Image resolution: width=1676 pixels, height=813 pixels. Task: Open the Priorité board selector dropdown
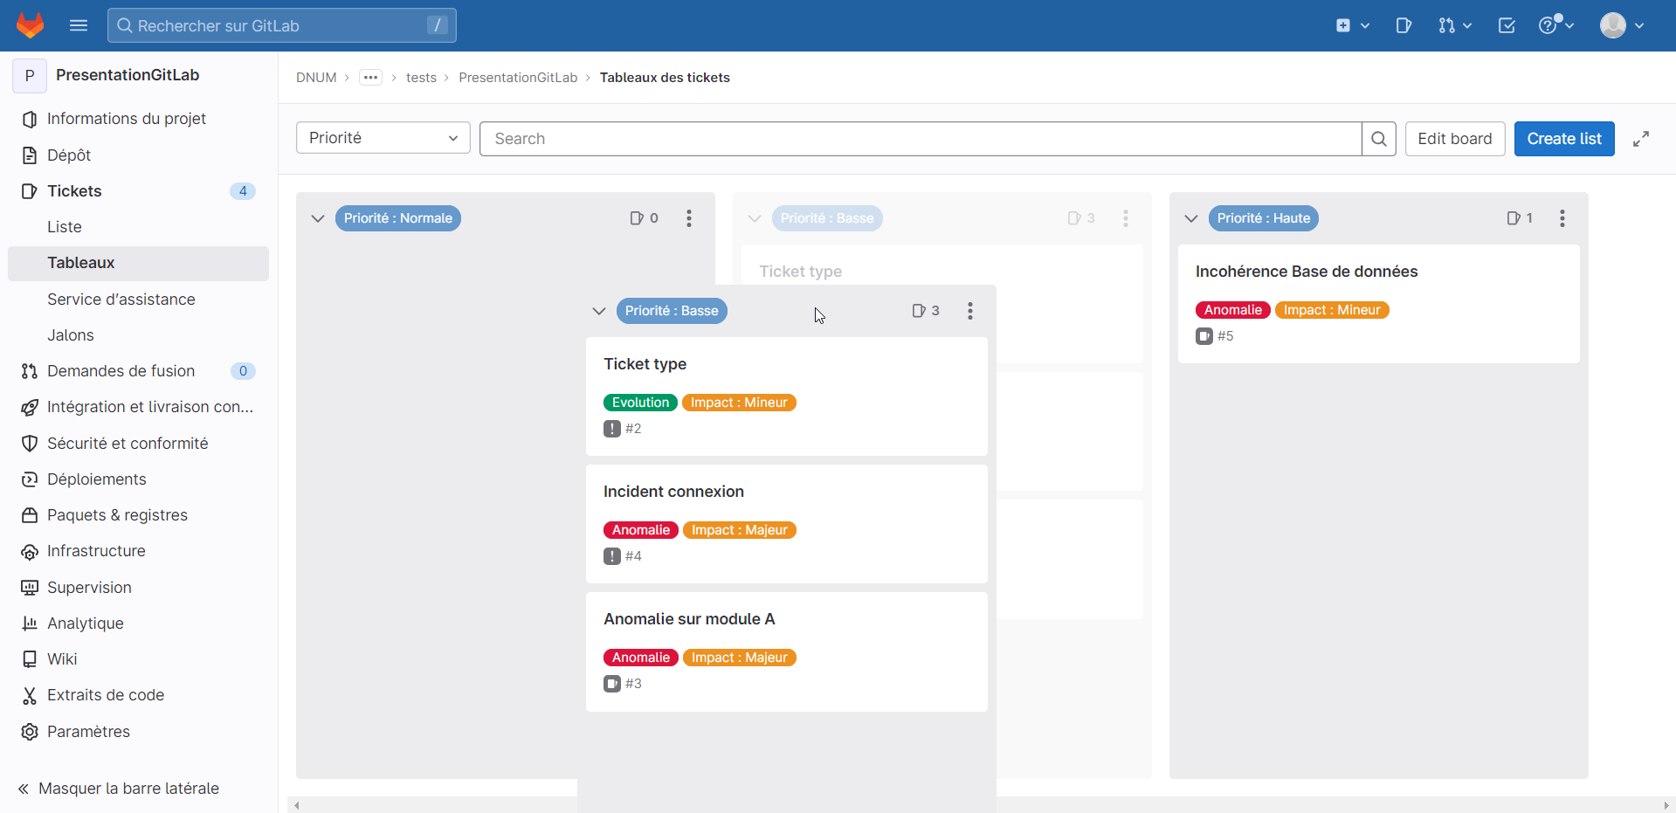pos(383,138)
